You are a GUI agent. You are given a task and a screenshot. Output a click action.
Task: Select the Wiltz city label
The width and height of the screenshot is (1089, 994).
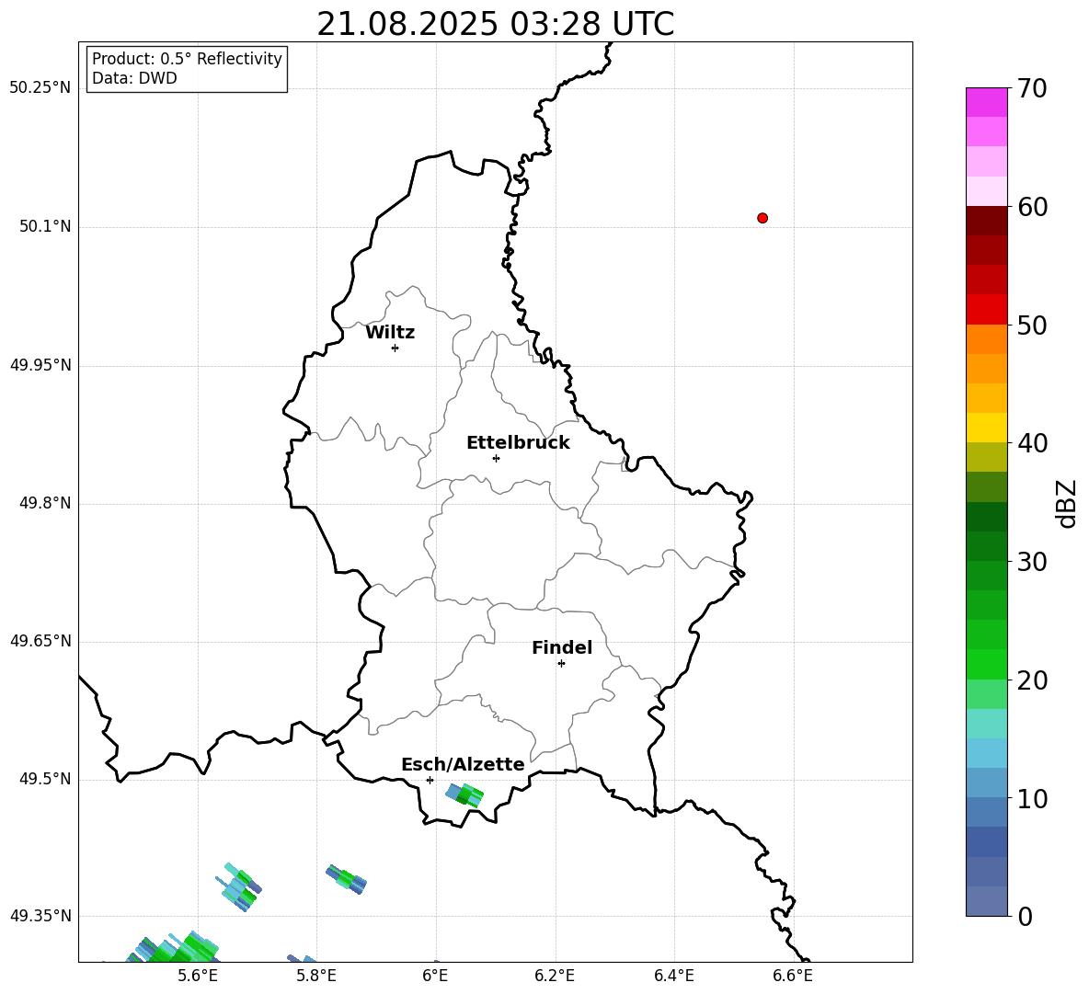390,333
